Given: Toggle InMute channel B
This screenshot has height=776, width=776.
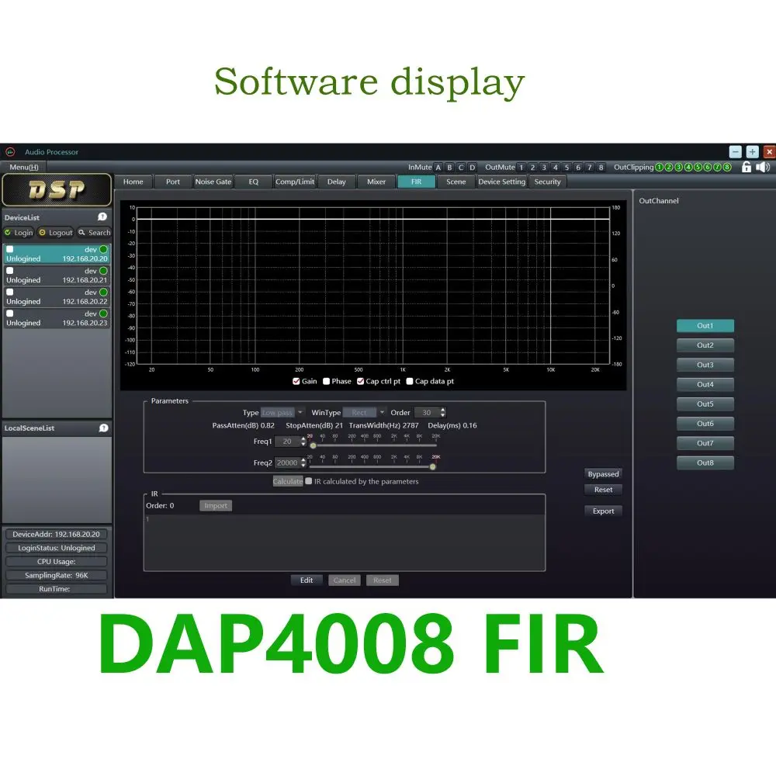Looking at the screenshot, I should pos(449,168).
